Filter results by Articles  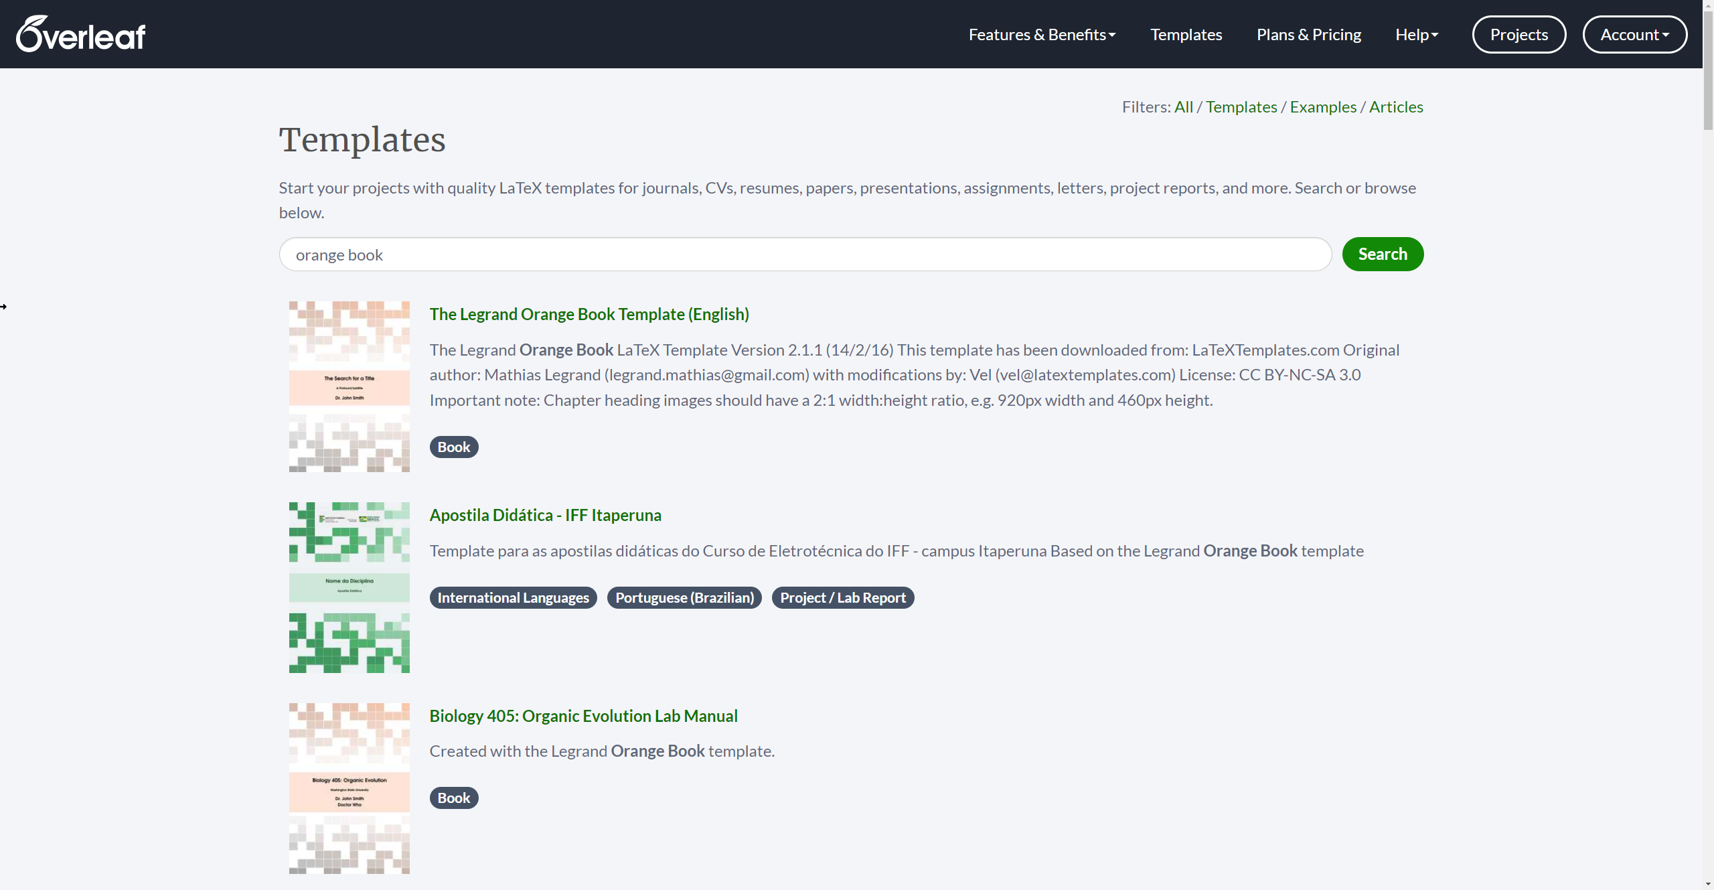[1396, 107]
